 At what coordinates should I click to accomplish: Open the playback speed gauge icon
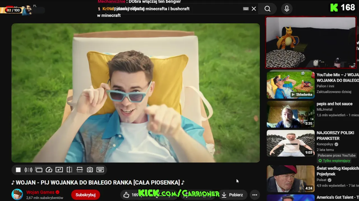(x=49, y=170)
